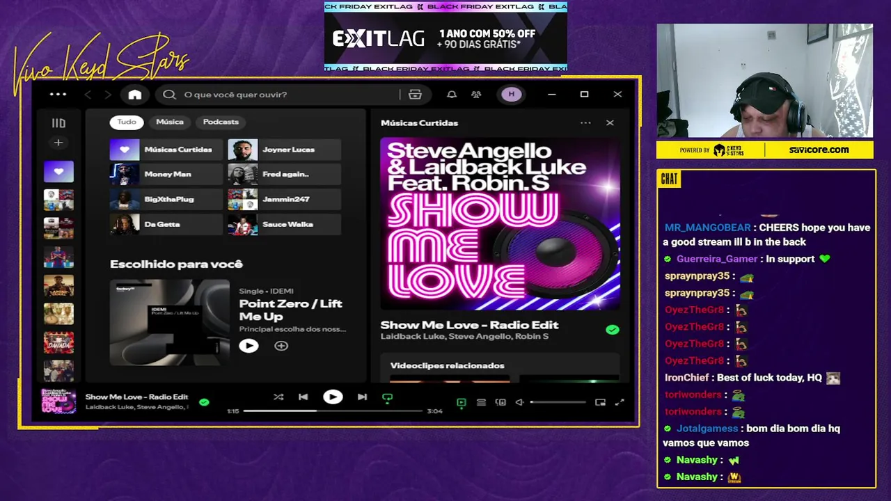Open artists 'Laidback Luke, Steve Angello, Robin S' in panel
Screen dimensions: 891x501
pos(464,337)
